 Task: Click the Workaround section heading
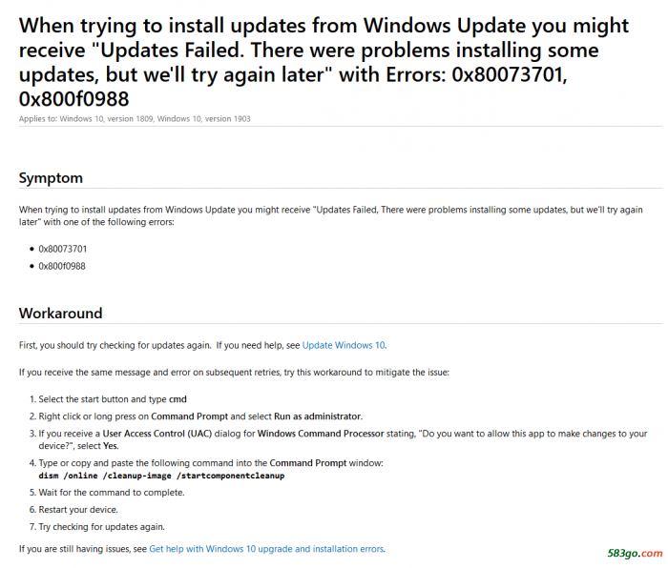(x=61, y=313)
